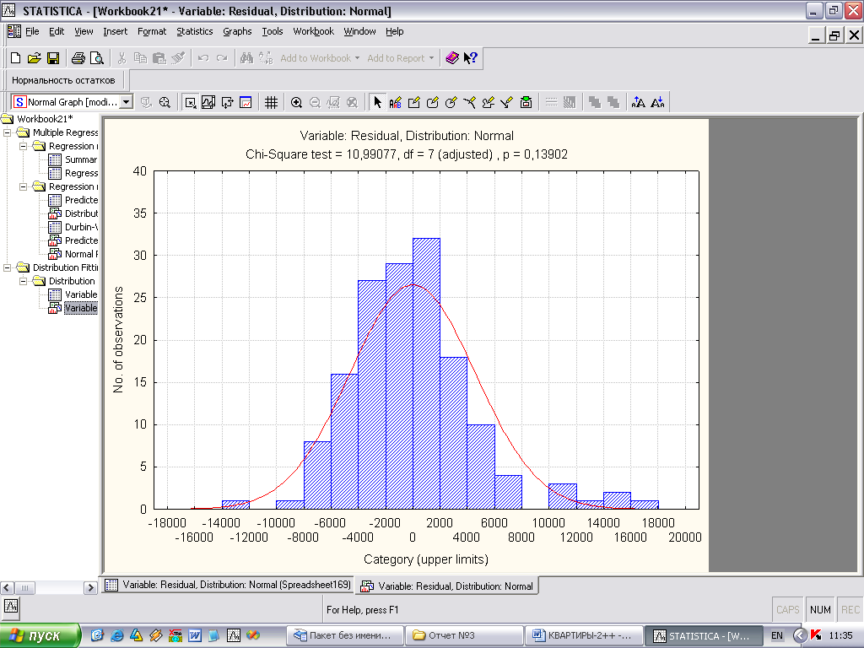Open the STATISTICA Help book icon
The height and width of the screenshot is (648, 864).
tap(452, 58)
